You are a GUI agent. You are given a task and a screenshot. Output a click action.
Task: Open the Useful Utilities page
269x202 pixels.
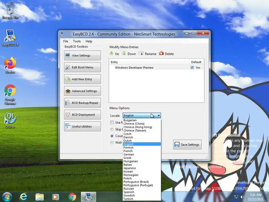tap(82, 127)
